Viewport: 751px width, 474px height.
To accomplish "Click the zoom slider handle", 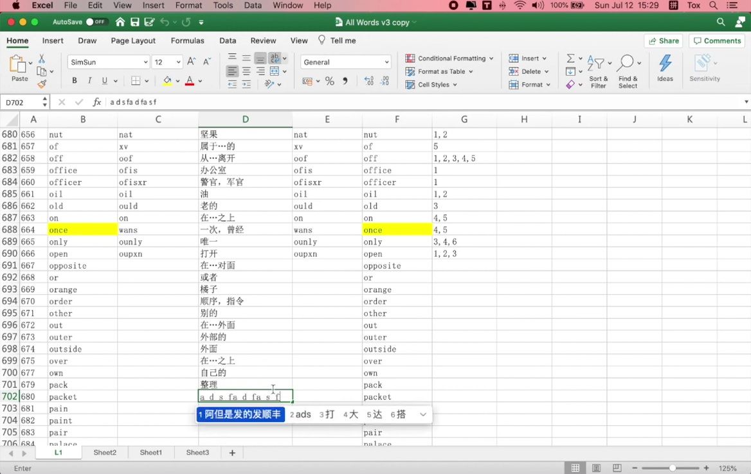I will coord(673,468).
